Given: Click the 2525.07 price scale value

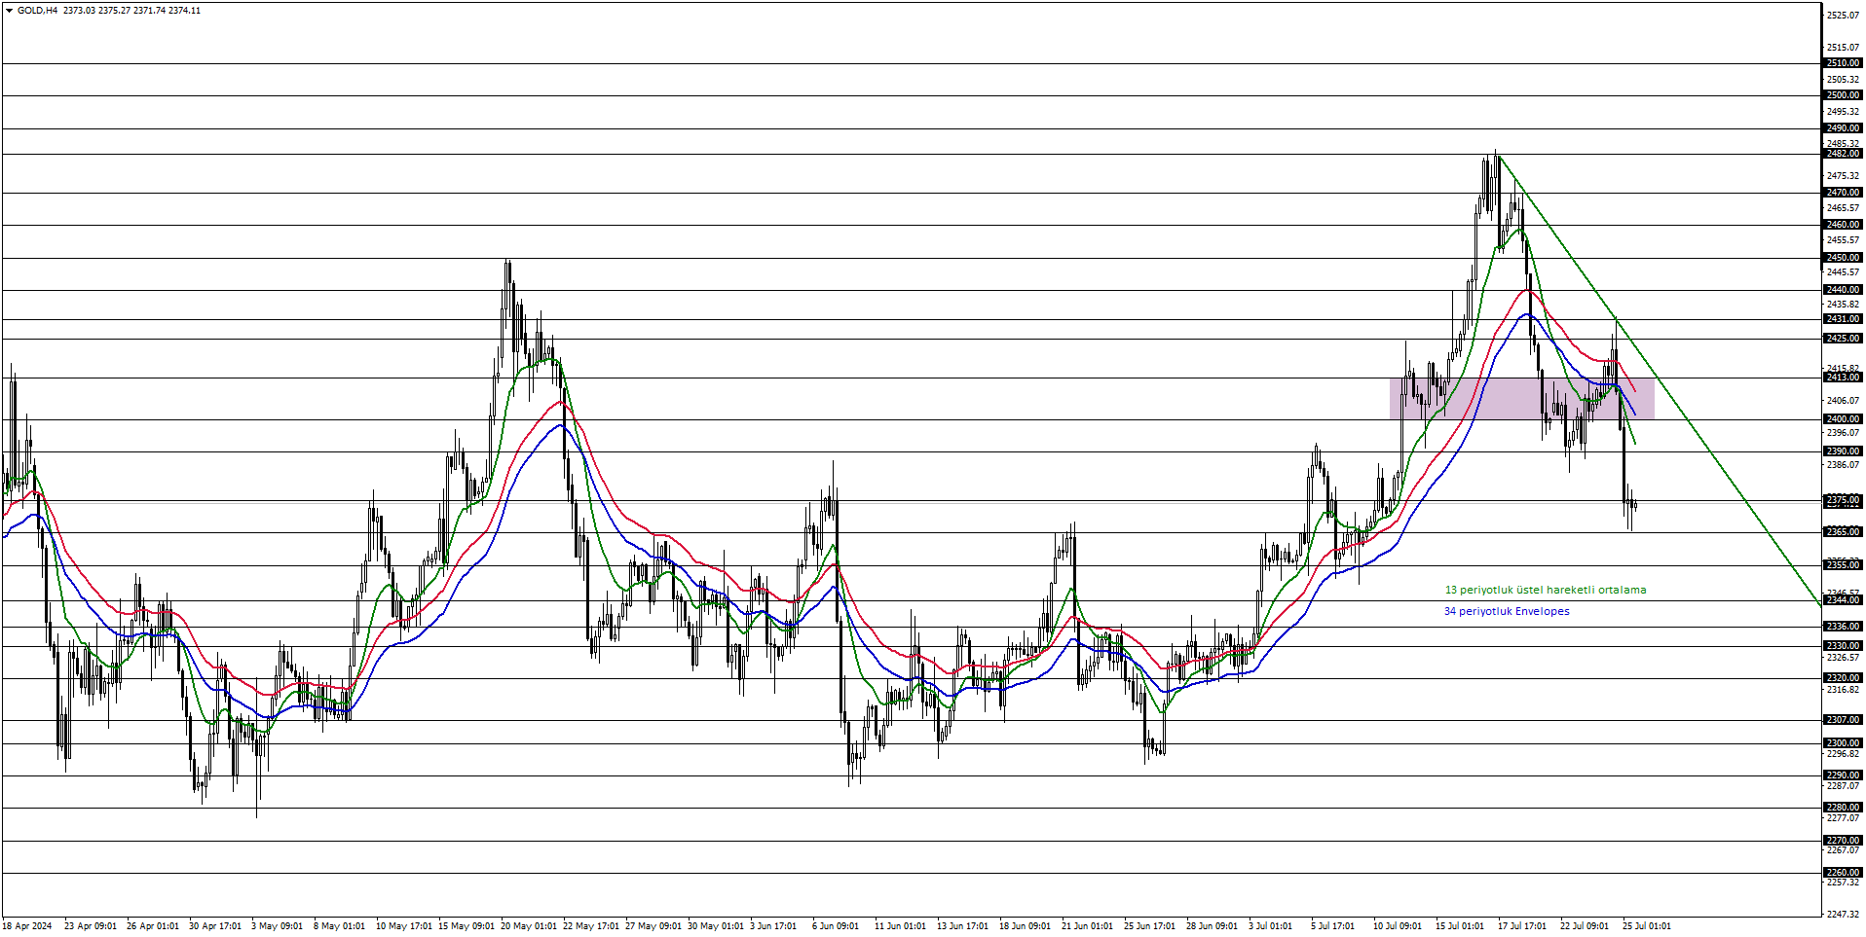Looking at the screenshot, I should click(x=1843, y=16).
